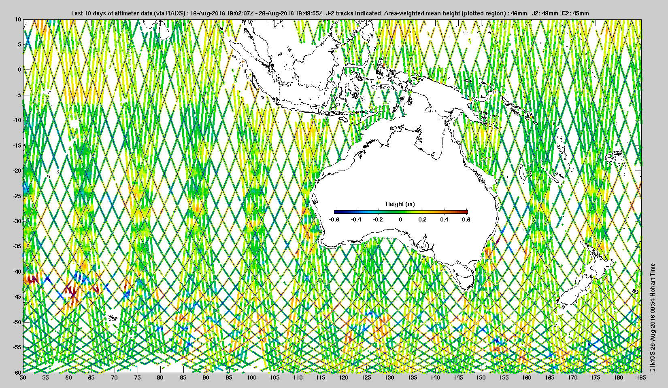Screen dimensions: 668x388
Task: Click the end timestamp '28-Aug-2016 18:49:55Z'
Action: point(291,13)
